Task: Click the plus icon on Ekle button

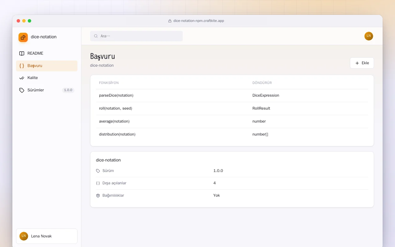Action: coord(357,63)
